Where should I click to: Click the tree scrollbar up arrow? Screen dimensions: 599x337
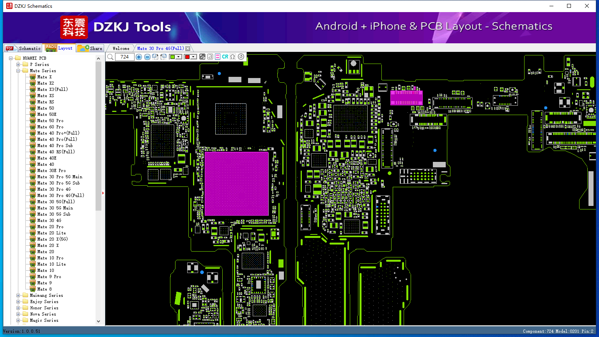[x=98, y=59]
